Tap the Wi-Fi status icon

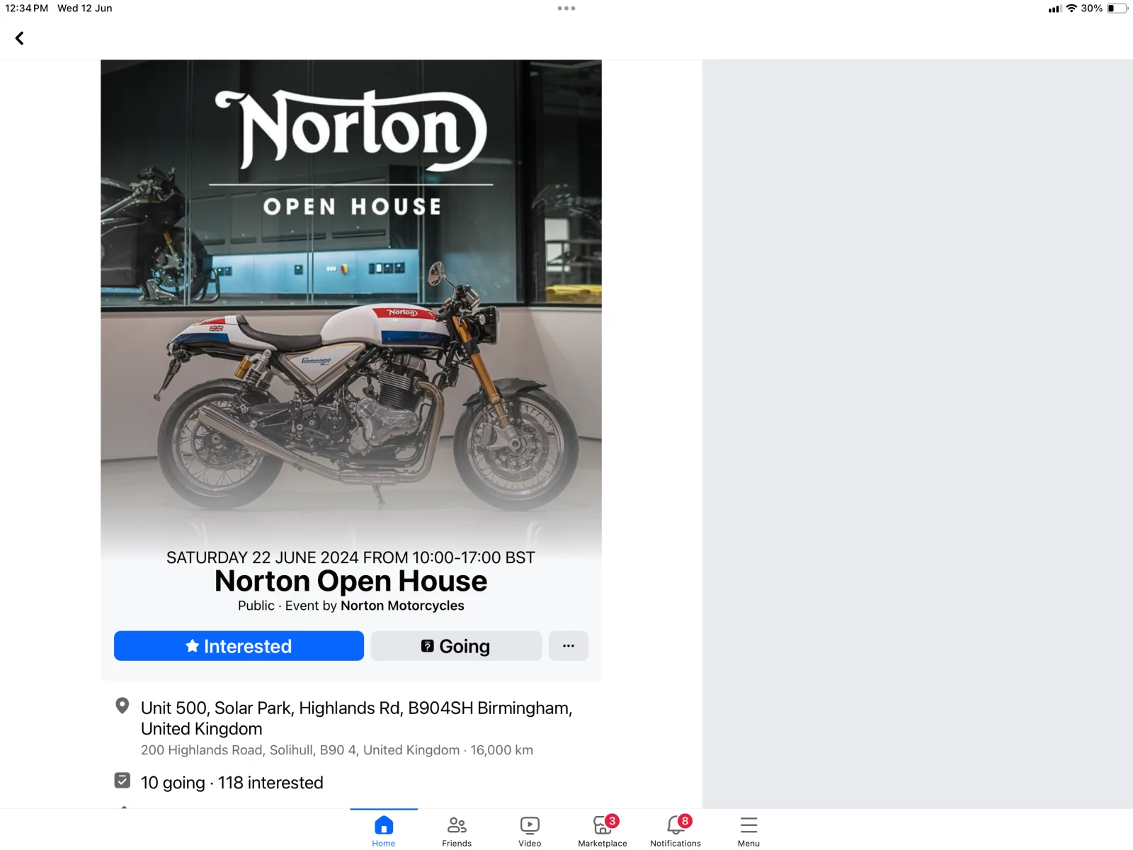pyautogui.click(x=1071, y=8)
